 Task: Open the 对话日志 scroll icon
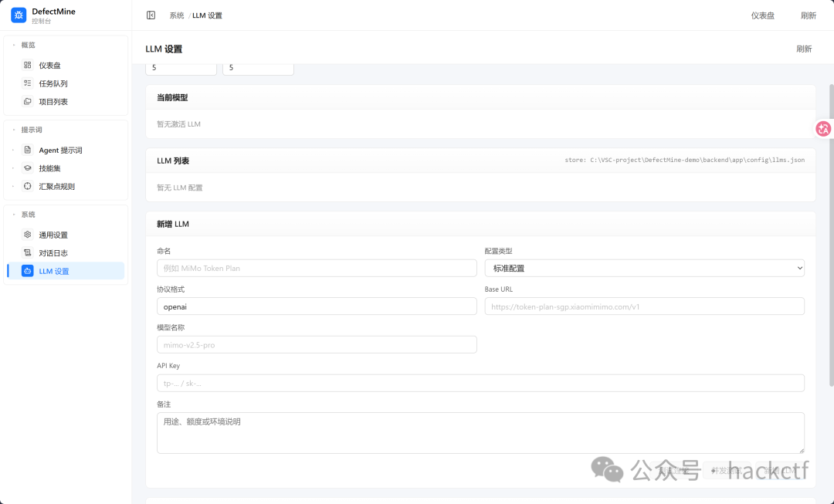28,252
